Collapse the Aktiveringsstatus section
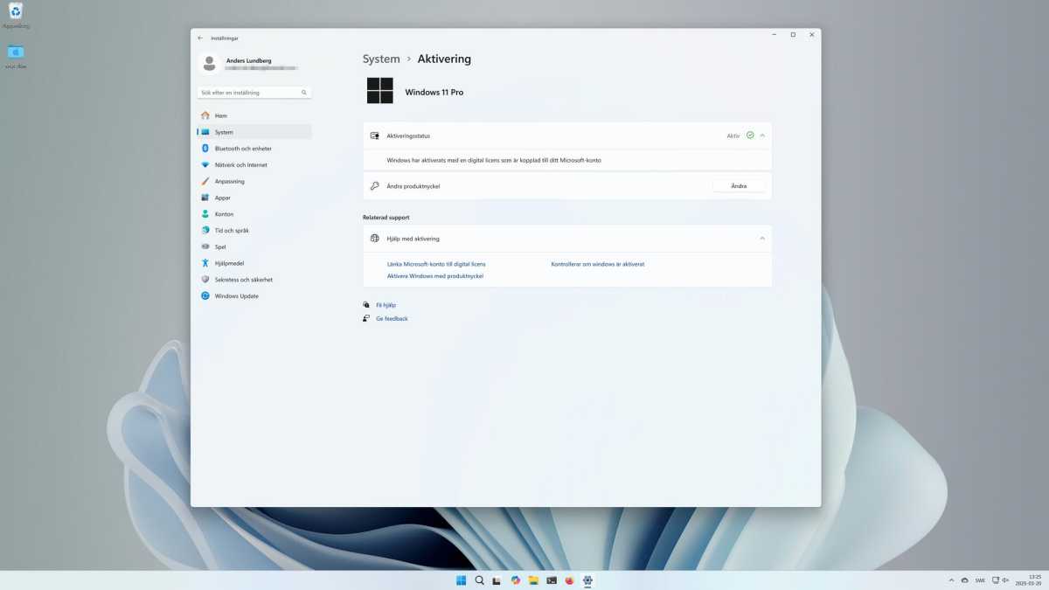This screenshot has width=1049, height=590. [762, 135]
